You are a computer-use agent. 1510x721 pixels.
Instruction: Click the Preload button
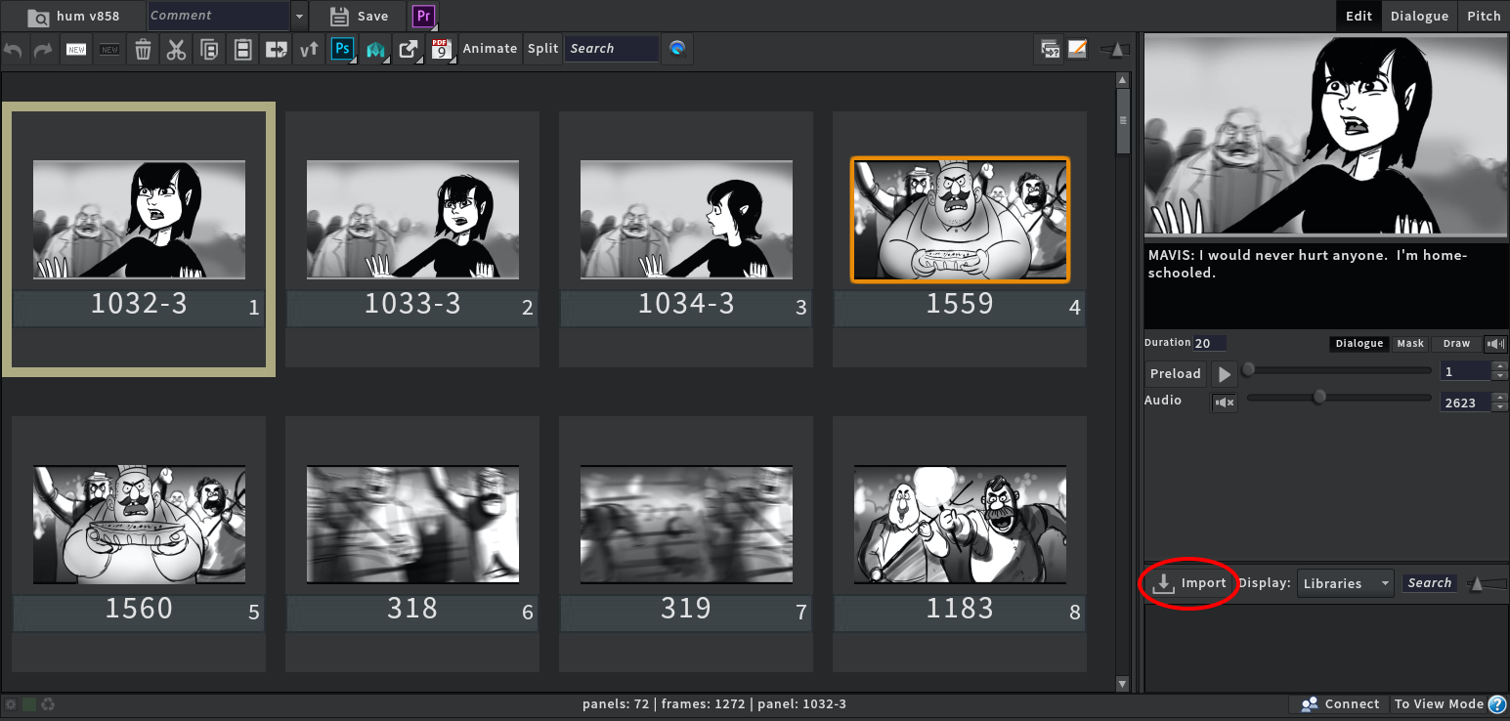pos(1175,374)
